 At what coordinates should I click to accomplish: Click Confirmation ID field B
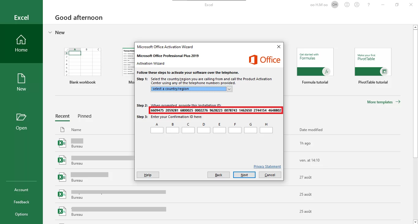[173, 130]
